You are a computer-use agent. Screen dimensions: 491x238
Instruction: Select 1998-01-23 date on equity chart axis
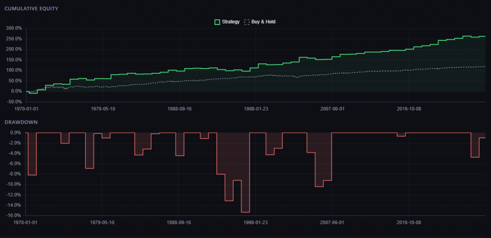[255, 108]
